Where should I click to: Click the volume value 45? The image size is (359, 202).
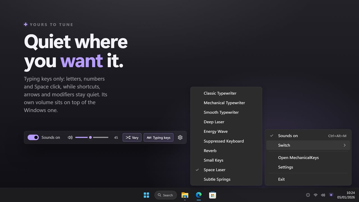pos(116,138)
